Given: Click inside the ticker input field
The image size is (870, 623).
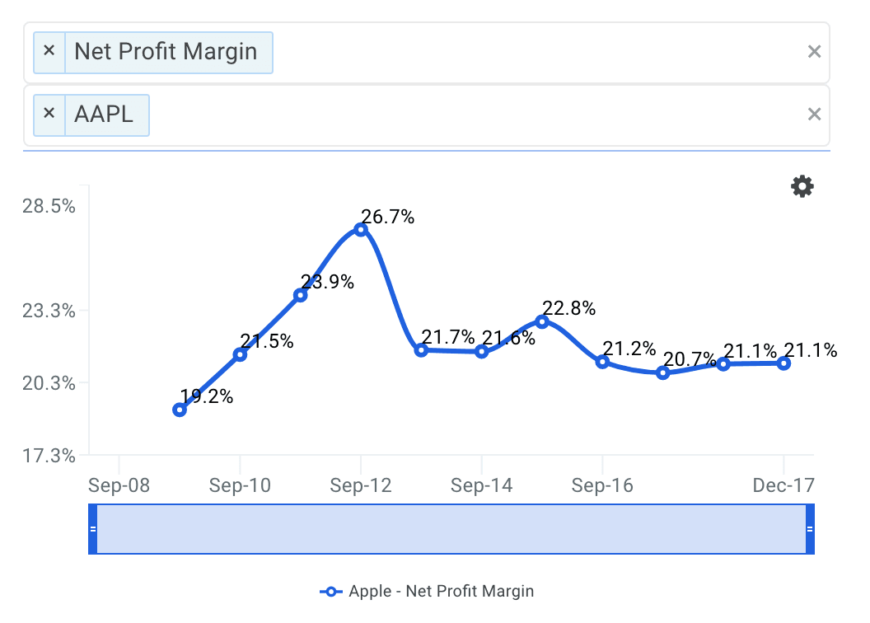Looking at the screenshot, I should point(478,115).
